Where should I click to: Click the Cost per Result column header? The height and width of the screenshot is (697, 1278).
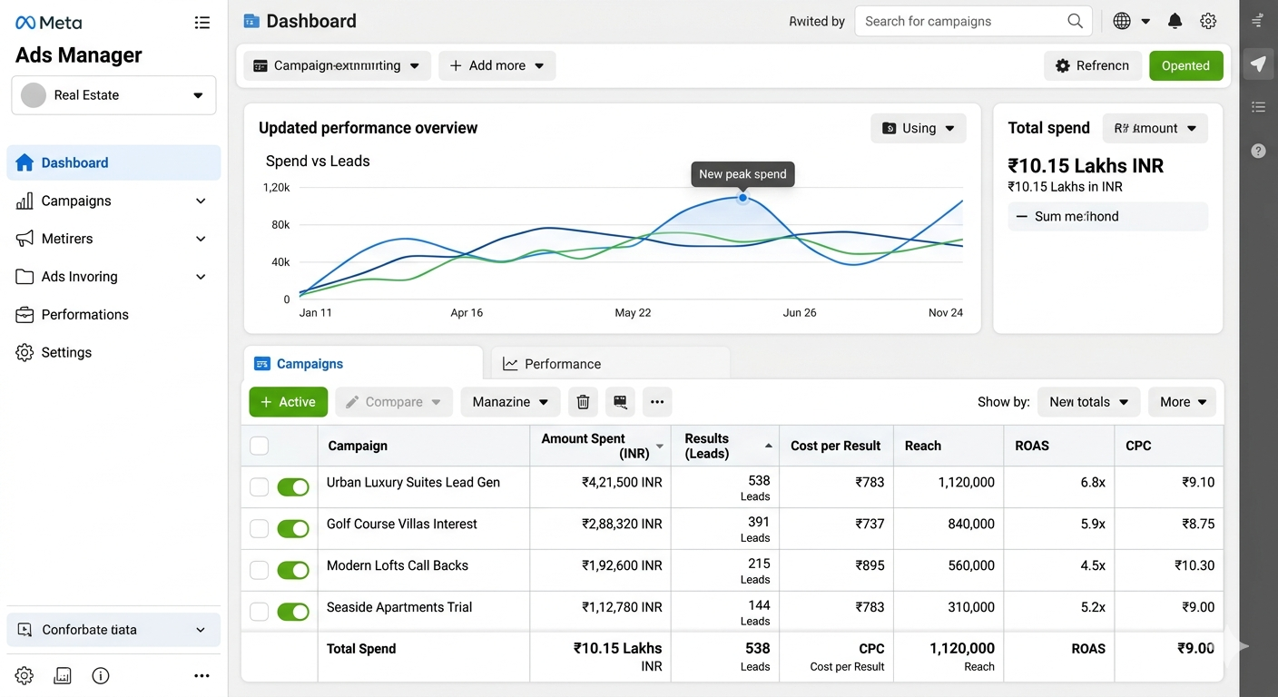[836, 446]
